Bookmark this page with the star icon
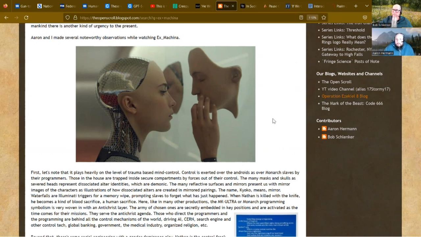Image resolution: width=421 pixels, height=237 pixels. tap(324, 18)
